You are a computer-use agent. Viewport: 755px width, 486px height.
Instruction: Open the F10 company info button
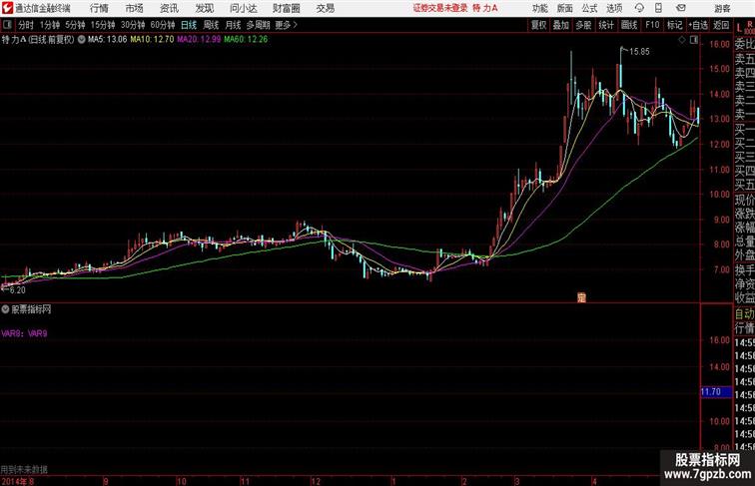click(652, 25)
